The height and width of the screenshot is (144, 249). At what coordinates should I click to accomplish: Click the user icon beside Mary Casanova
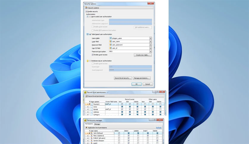tap(92, 136)
